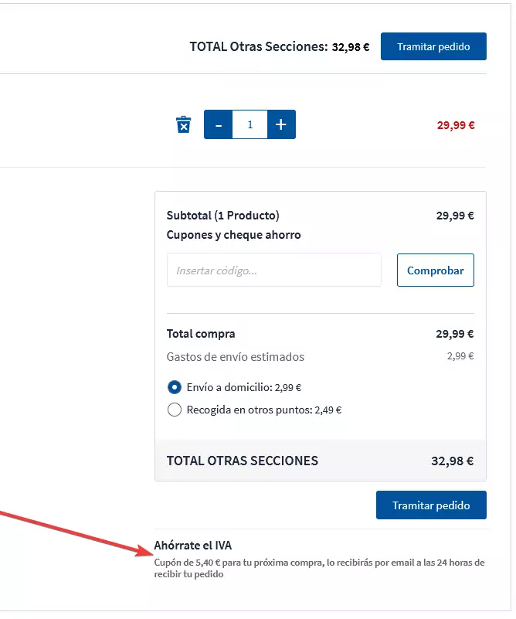Click the bottom Tramitar pedido button
Viewport: 516px width, 619px height.
pyautogui.click(x=431, y=505)
